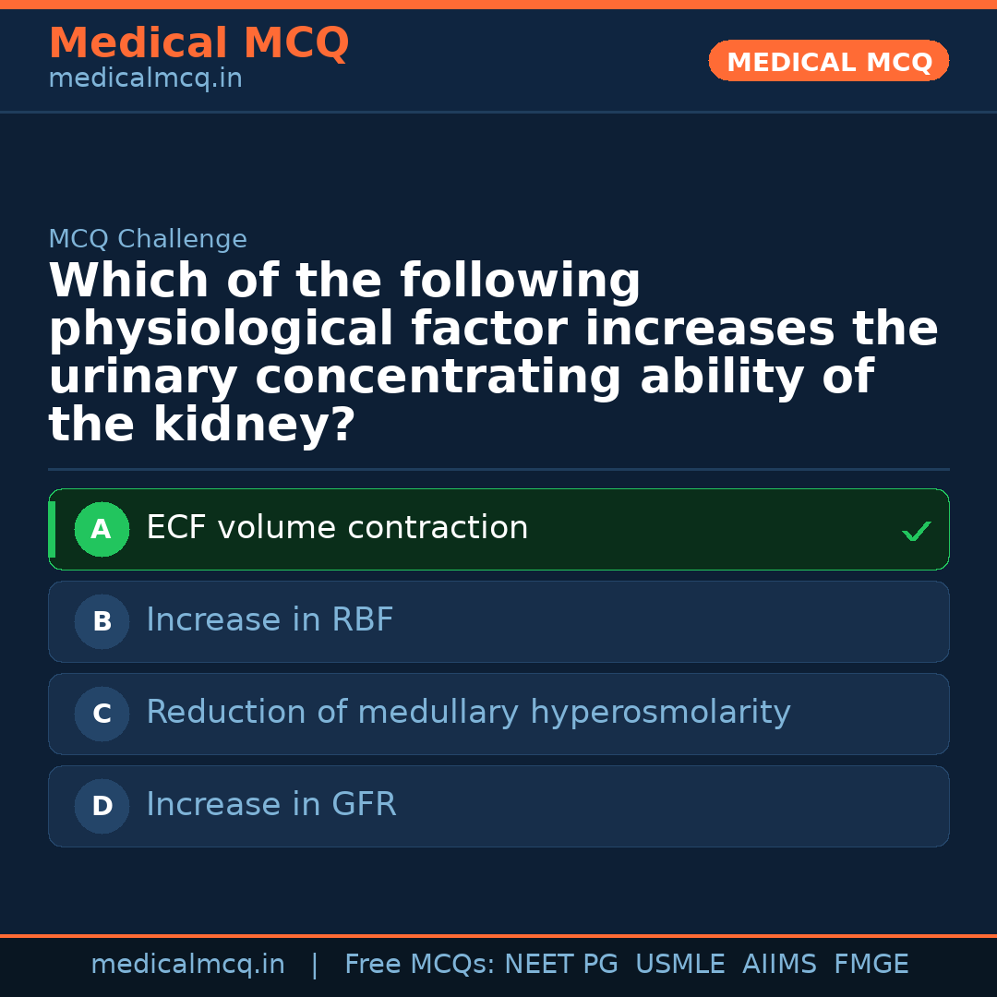This screenshot has width=997, height=997.
Task: Click the green bar beside option A
Action: pyautogui.click(x=52, y=530)
